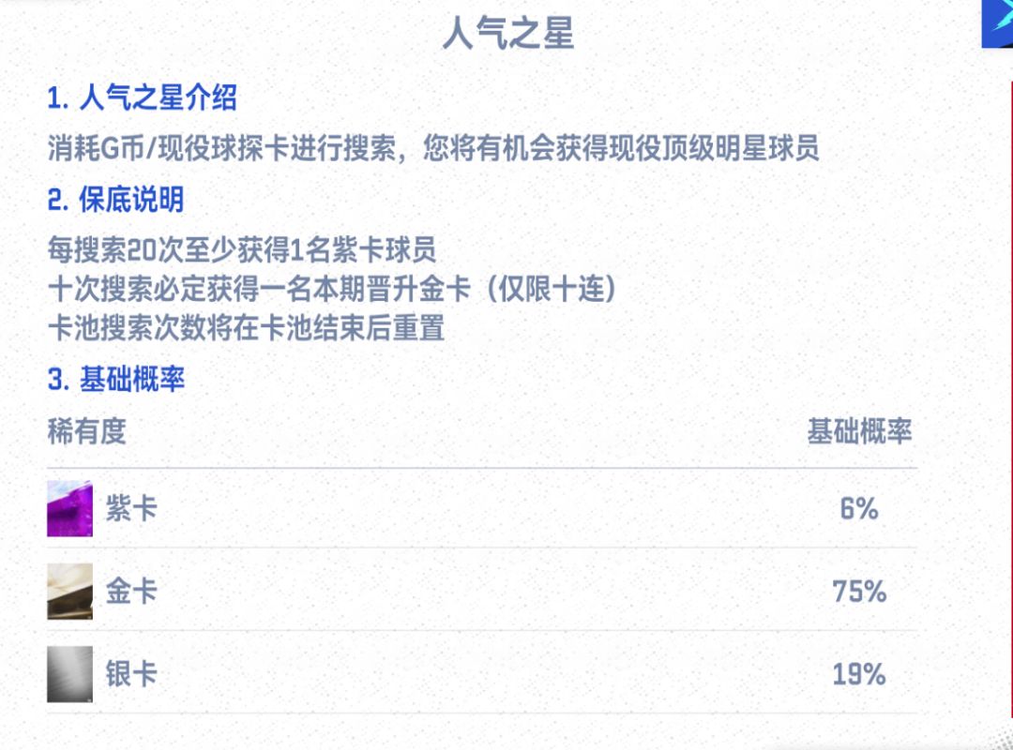
Task: Select the 银卡 rarity label
Action: 130,674
